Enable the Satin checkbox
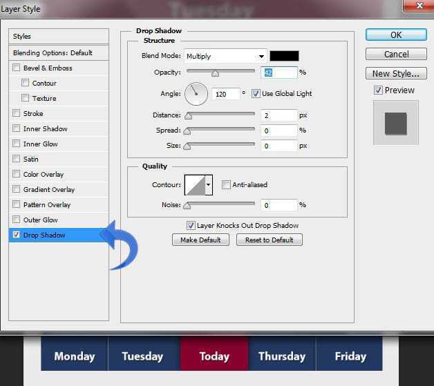The image size is (434, 386). coord(17,159)
